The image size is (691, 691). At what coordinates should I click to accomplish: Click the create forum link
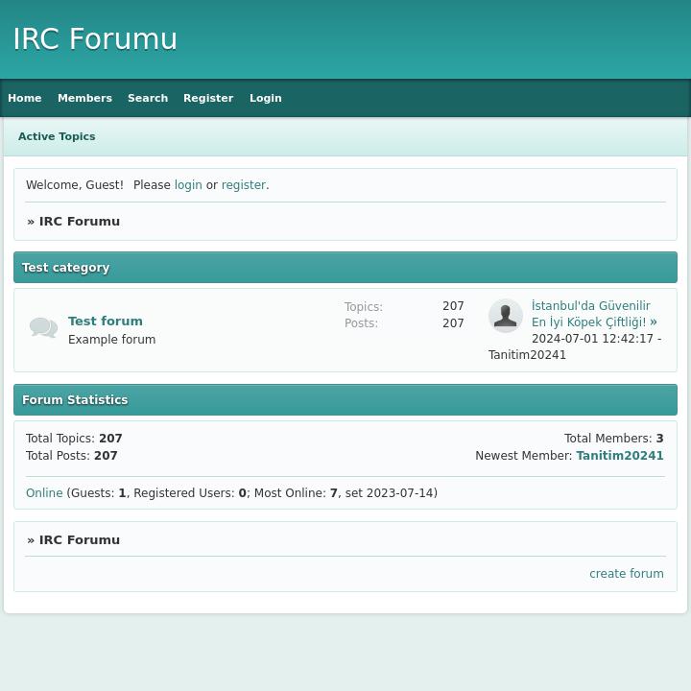pyautogui.click(x=626, y=574)
